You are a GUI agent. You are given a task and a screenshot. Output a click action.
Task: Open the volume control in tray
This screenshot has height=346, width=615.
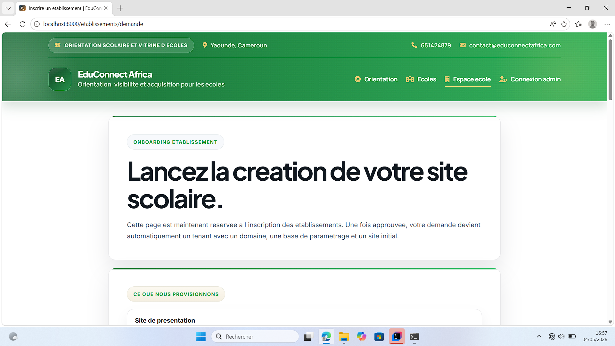(561, 336)
